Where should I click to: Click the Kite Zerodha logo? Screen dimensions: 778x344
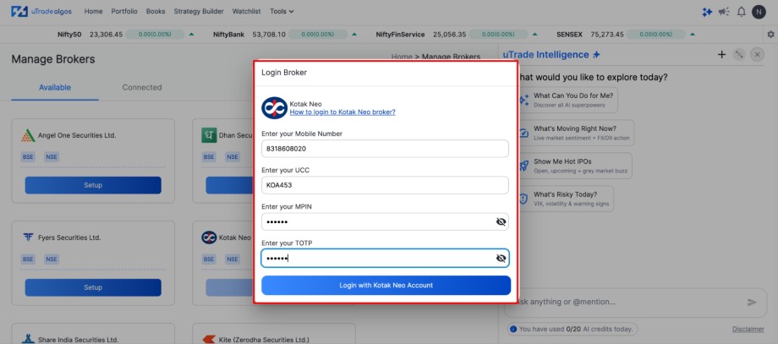click(209, 340)
